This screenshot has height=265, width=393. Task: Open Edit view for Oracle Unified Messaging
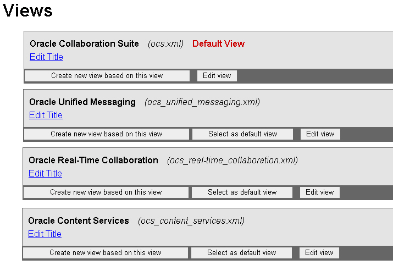point(320,134)
